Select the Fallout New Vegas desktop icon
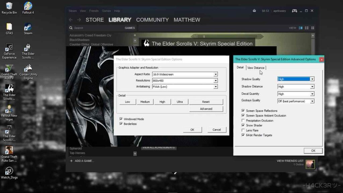The height and width of the screenshot is (193, 343). point(9,113)
